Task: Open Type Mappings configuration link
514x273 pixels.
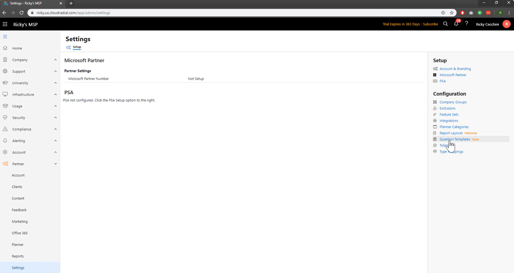Action: click(451, 152)
